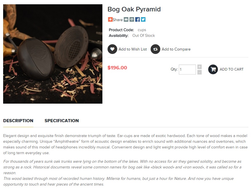Increase quantity with plus button
Screen dimensions: 251x189
click(x=199, y=67)
